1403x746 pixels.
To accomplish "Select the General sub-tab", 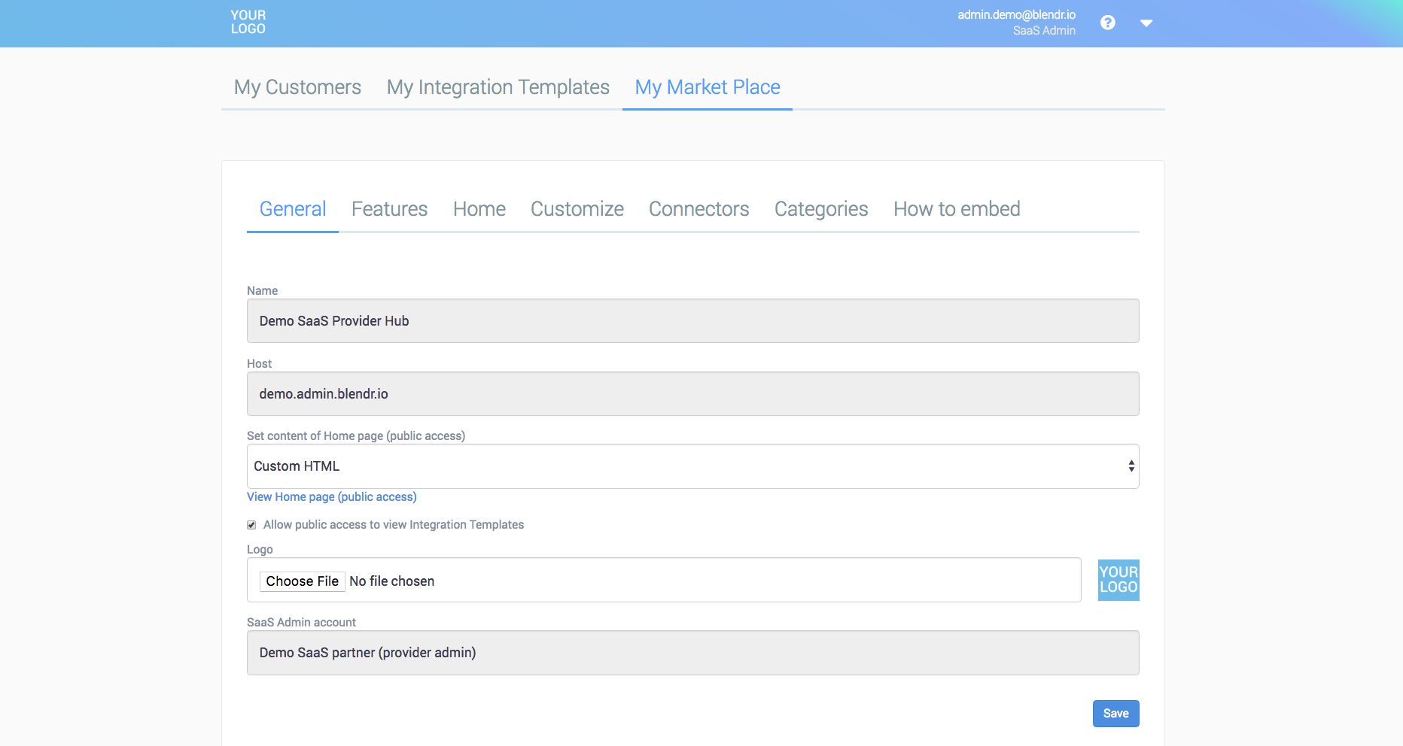I will pos(293,209).
